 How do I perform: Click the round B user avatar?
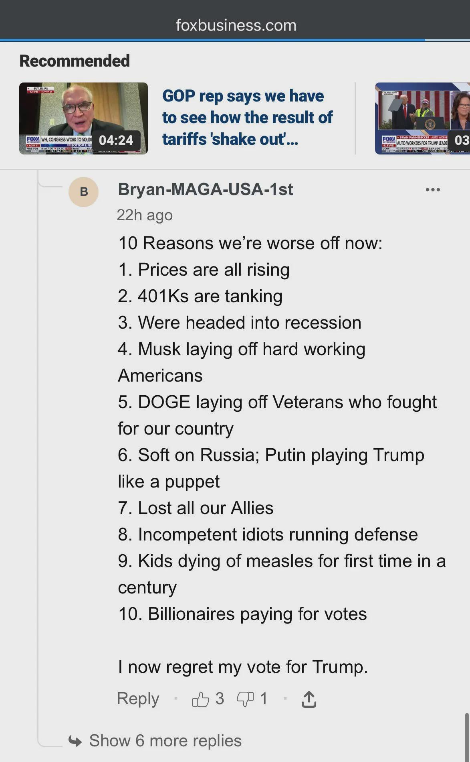click(x=84, y=192)
